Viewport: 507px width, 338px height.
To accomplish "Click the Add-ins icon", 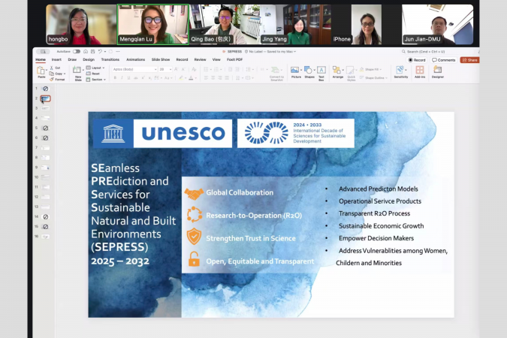I will tap(420, 70).
